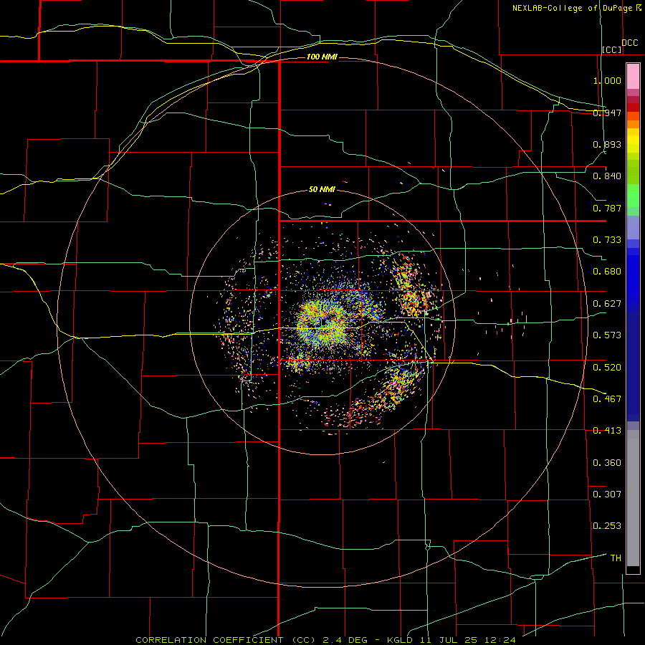
Task: Click the 0.467 color scale value
Action: click(x=607, y=399)
